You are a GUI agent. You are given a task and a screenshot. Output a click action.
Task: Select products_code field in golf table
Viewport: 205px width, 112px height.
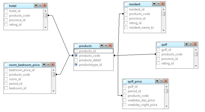tap(172, 54)
